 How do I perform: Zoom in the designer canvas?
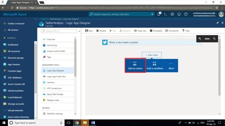[200, 39]
